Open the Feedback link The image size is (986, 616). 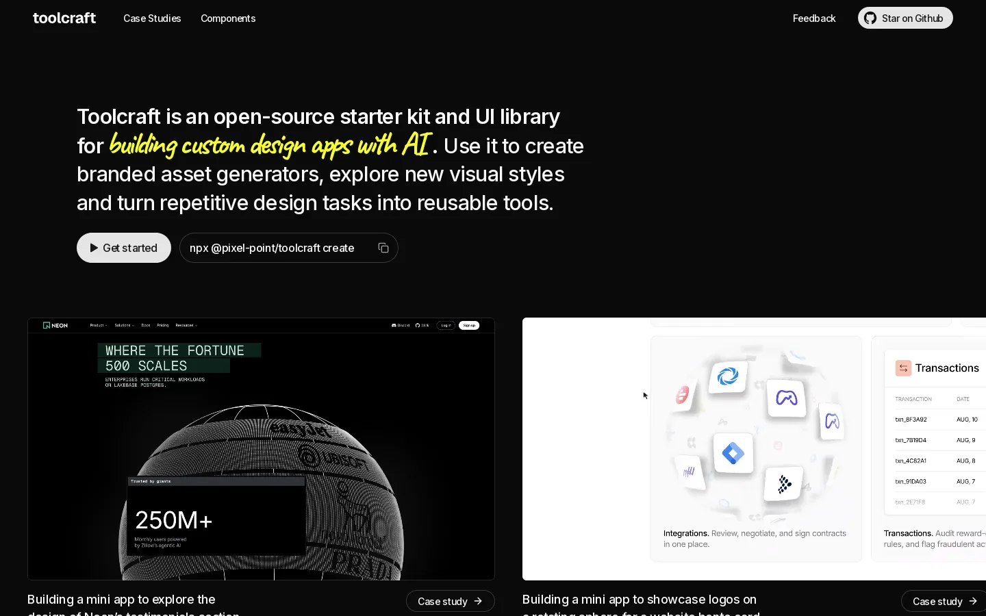click(x=814, y=18)
